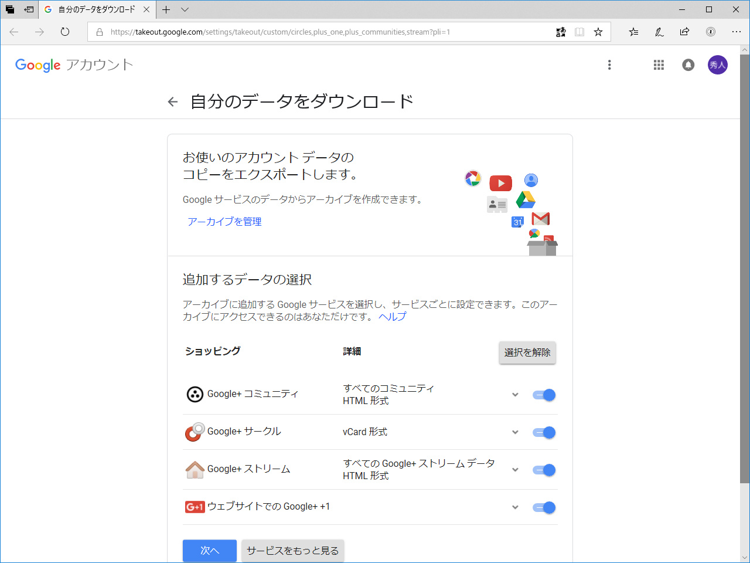The height and width of the screenshot is (563, 750).
Task: Click the 秀人 profile avatar
Action: pyautogui.click(x=718, y=65)
